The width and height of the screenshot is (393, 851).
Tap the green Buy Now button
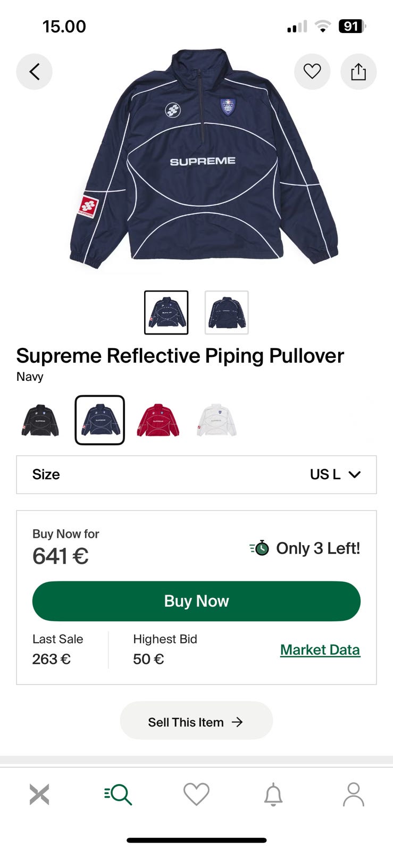(196, 601)
